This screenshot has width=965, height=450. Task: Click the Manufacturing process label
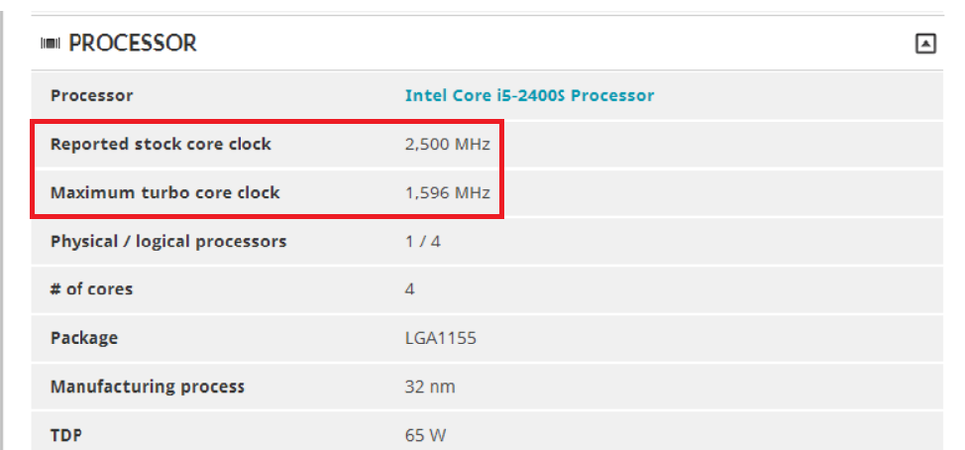pyautogui.click(x=148, y=387)
